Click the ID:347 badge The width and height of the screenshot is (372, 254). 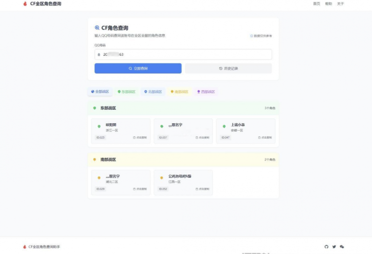(226, 137)
